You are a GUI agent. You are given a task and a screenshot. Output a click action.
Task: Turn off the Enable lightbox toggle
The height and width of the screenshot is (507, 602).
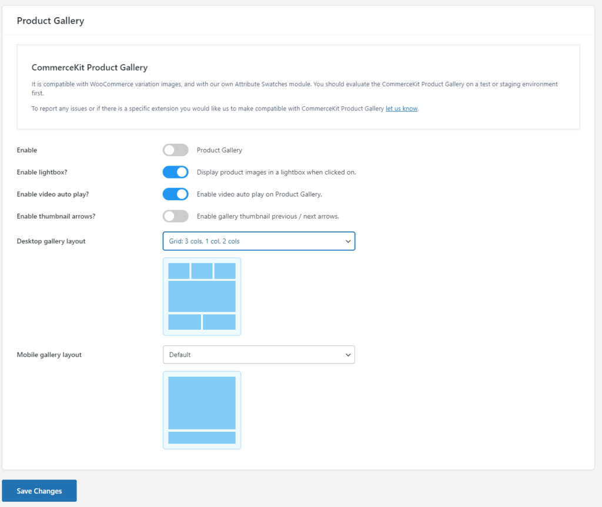point(175,172)
